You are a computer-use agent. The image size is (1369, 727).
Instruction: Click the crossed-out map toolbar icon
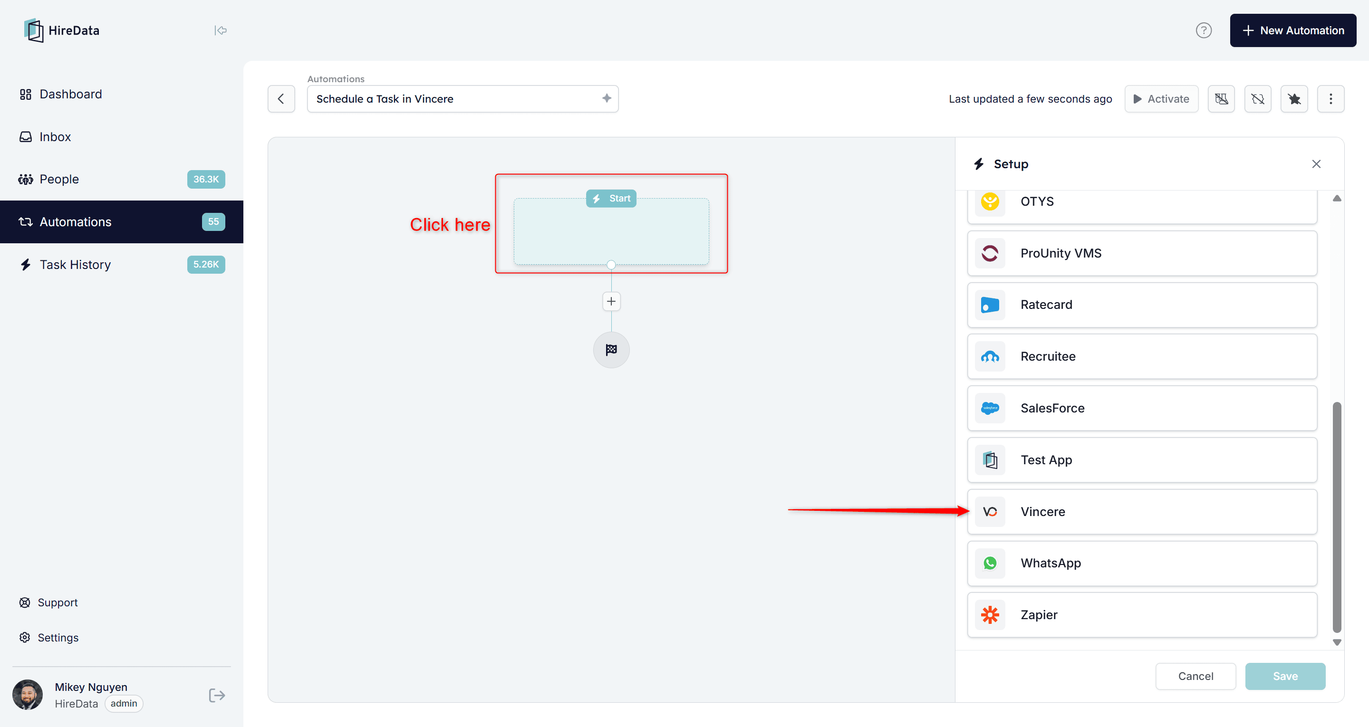point(1221,98)
